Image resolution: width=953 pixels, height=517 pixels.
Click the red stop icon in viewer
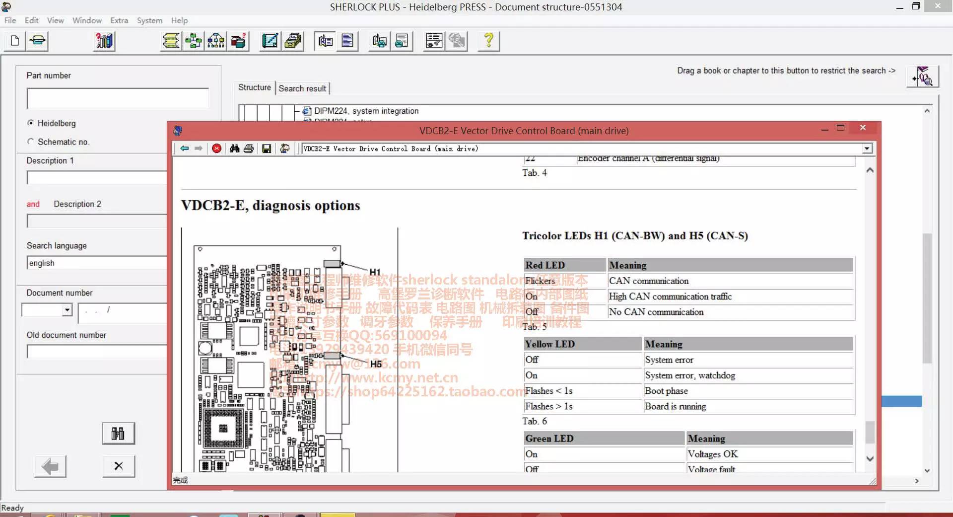[x=216, y=148]
